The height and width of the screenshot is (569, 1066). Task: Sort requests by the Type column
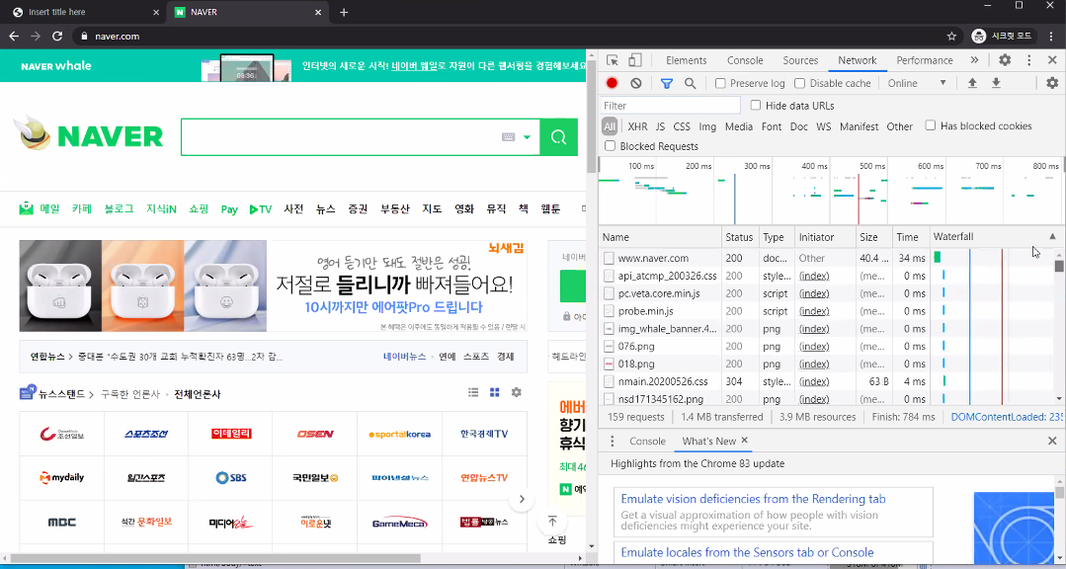(x=778, y=236)
